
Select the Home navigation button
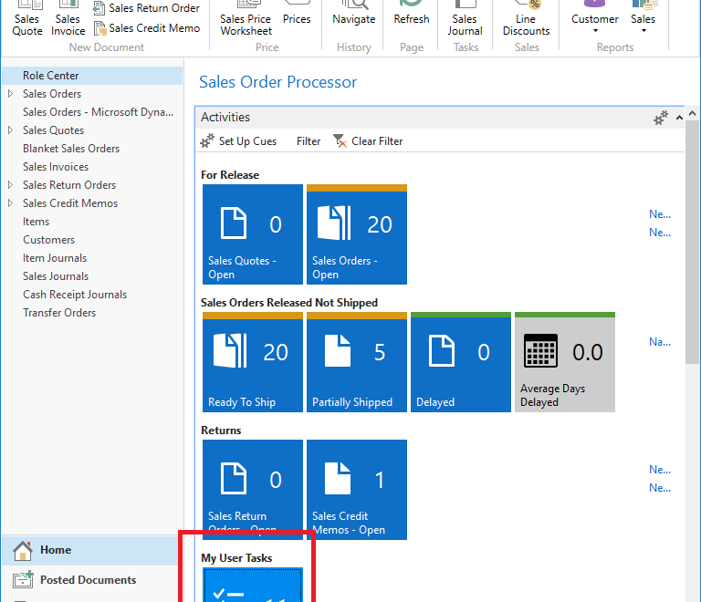[90, 550]
